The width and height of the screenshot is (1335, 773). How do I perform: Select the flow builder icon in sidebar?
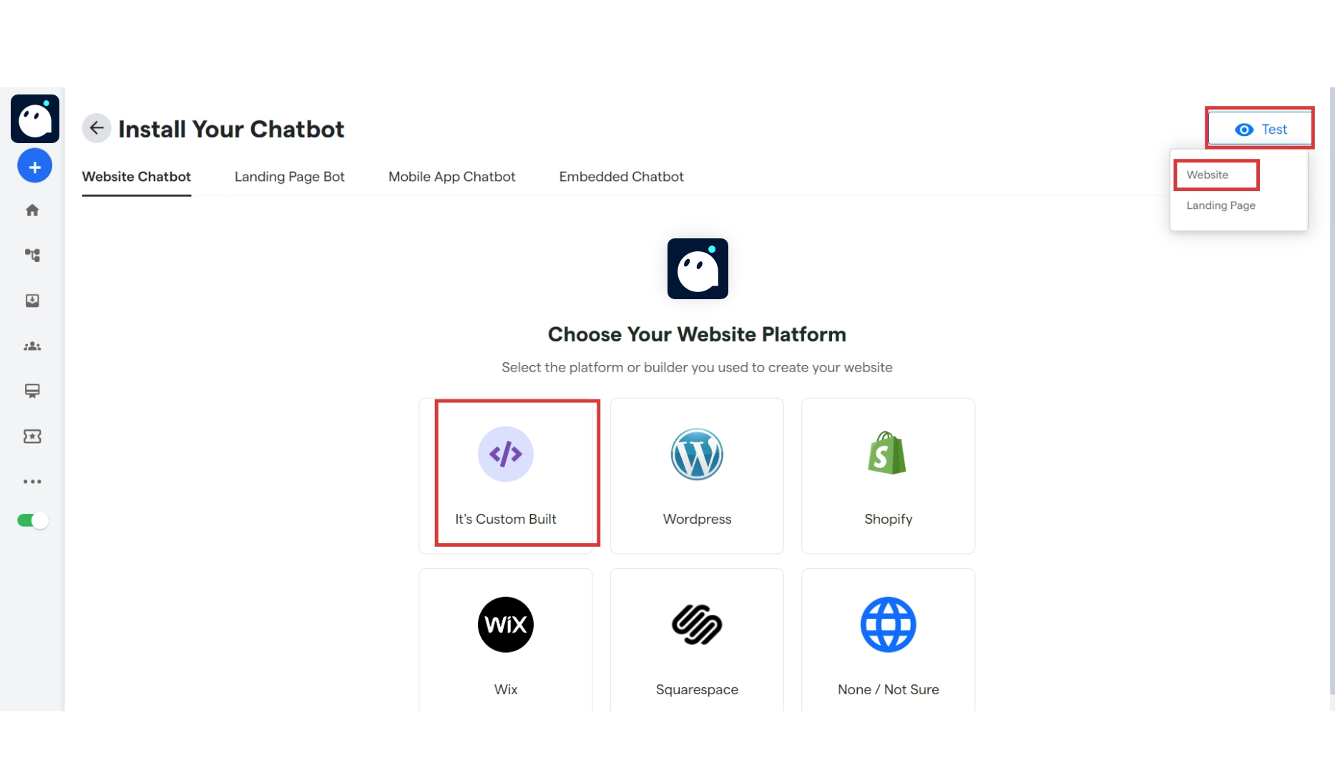pos(32,256)
